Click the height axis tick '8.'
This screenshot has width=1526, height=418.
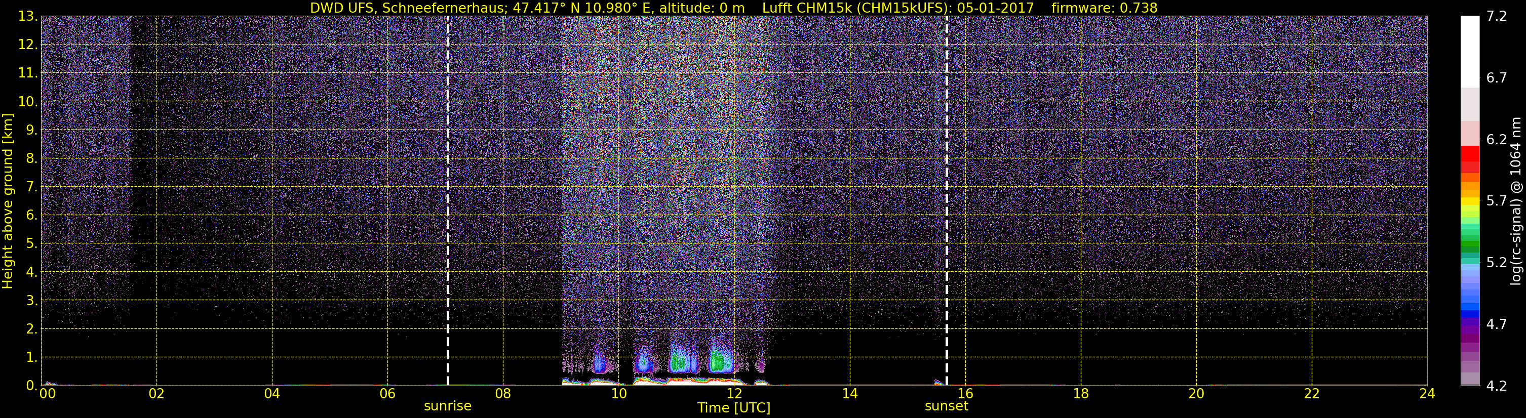(31, 158)
